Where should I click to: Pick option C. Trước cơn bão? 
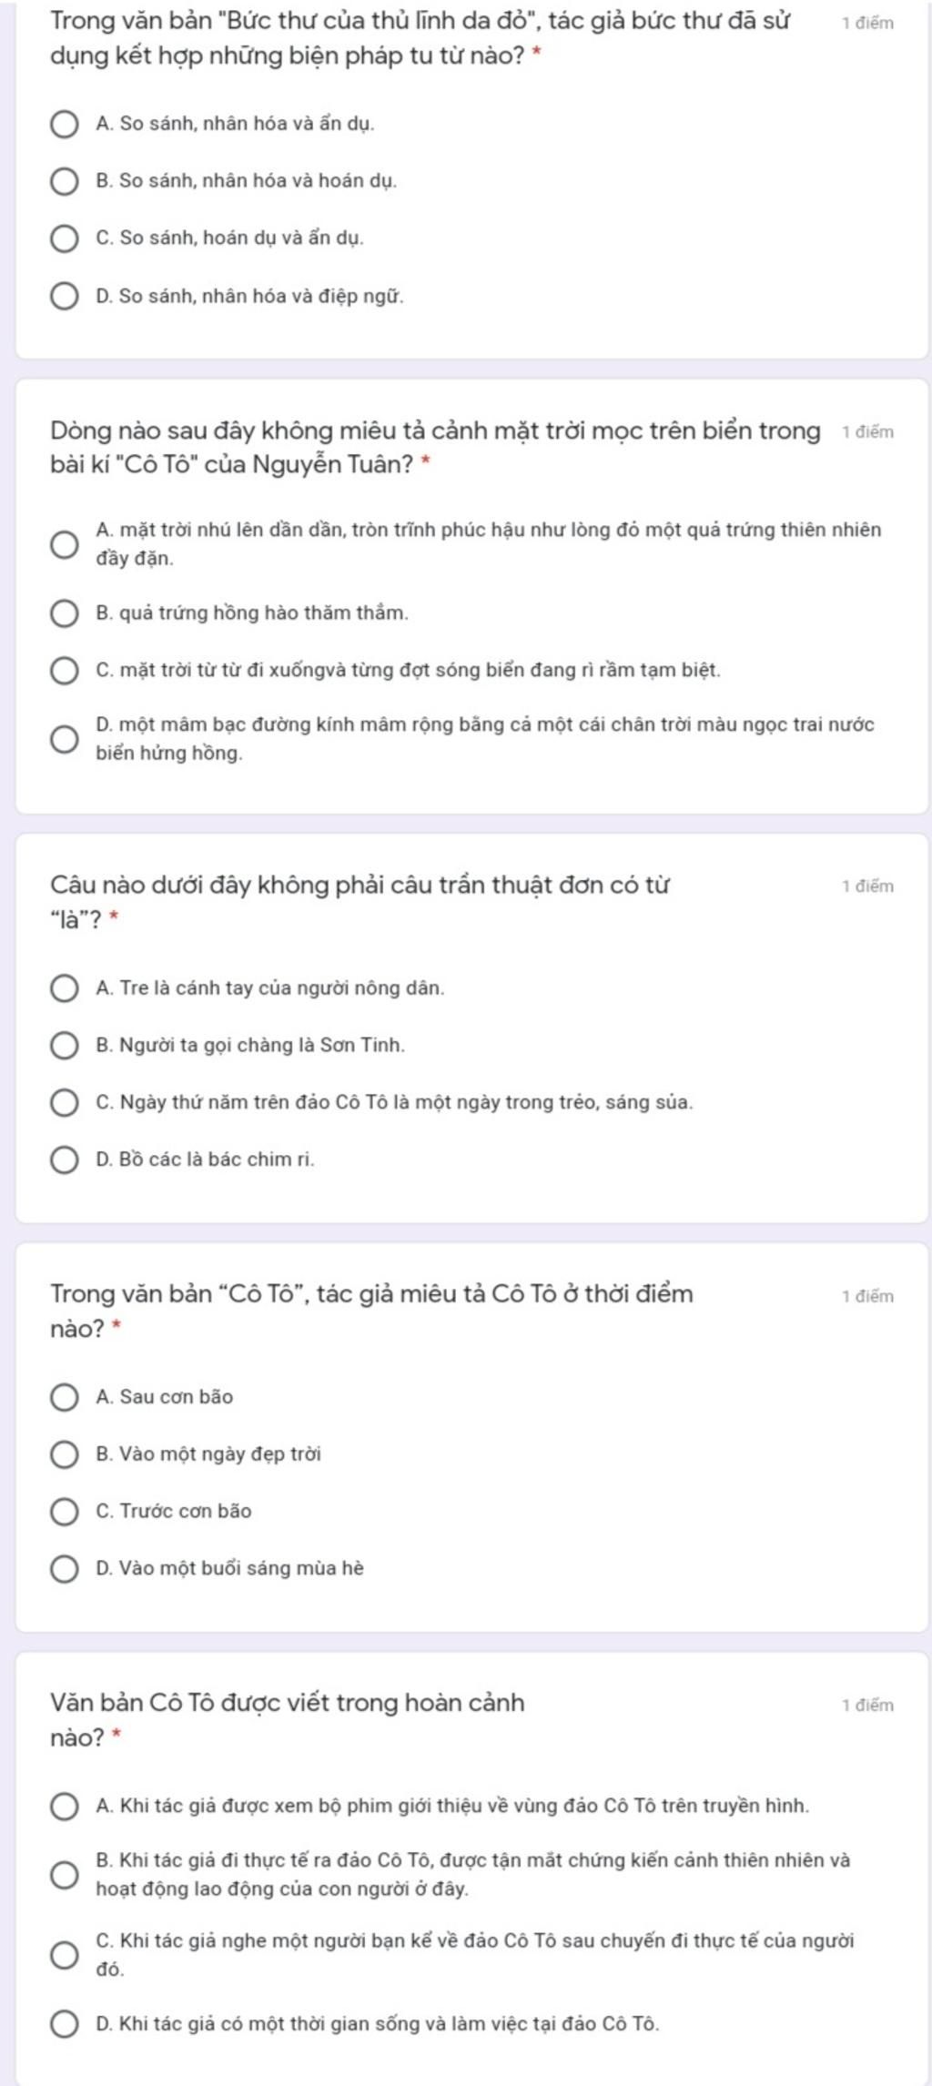pos(64,1512)
